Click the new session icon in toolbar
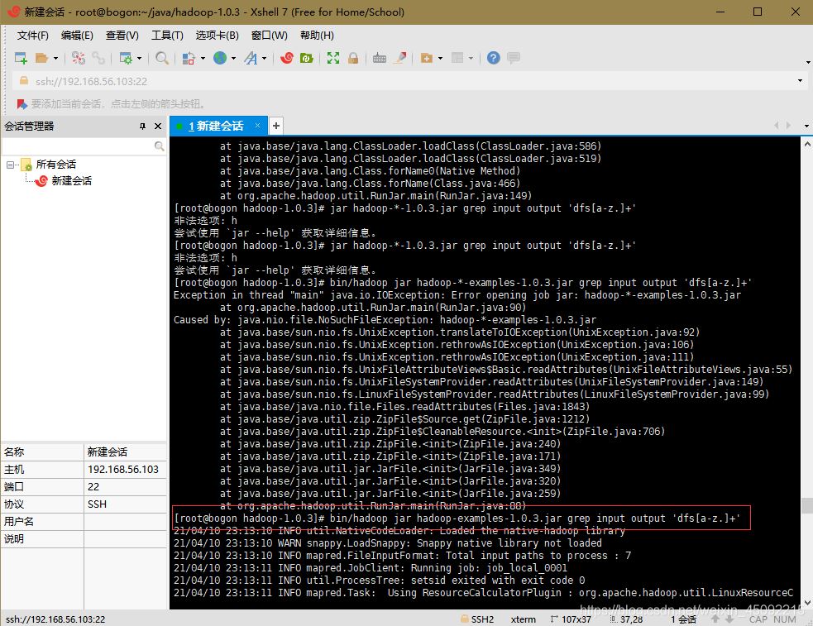Screen dimensions: 813x626 point(21,58)
